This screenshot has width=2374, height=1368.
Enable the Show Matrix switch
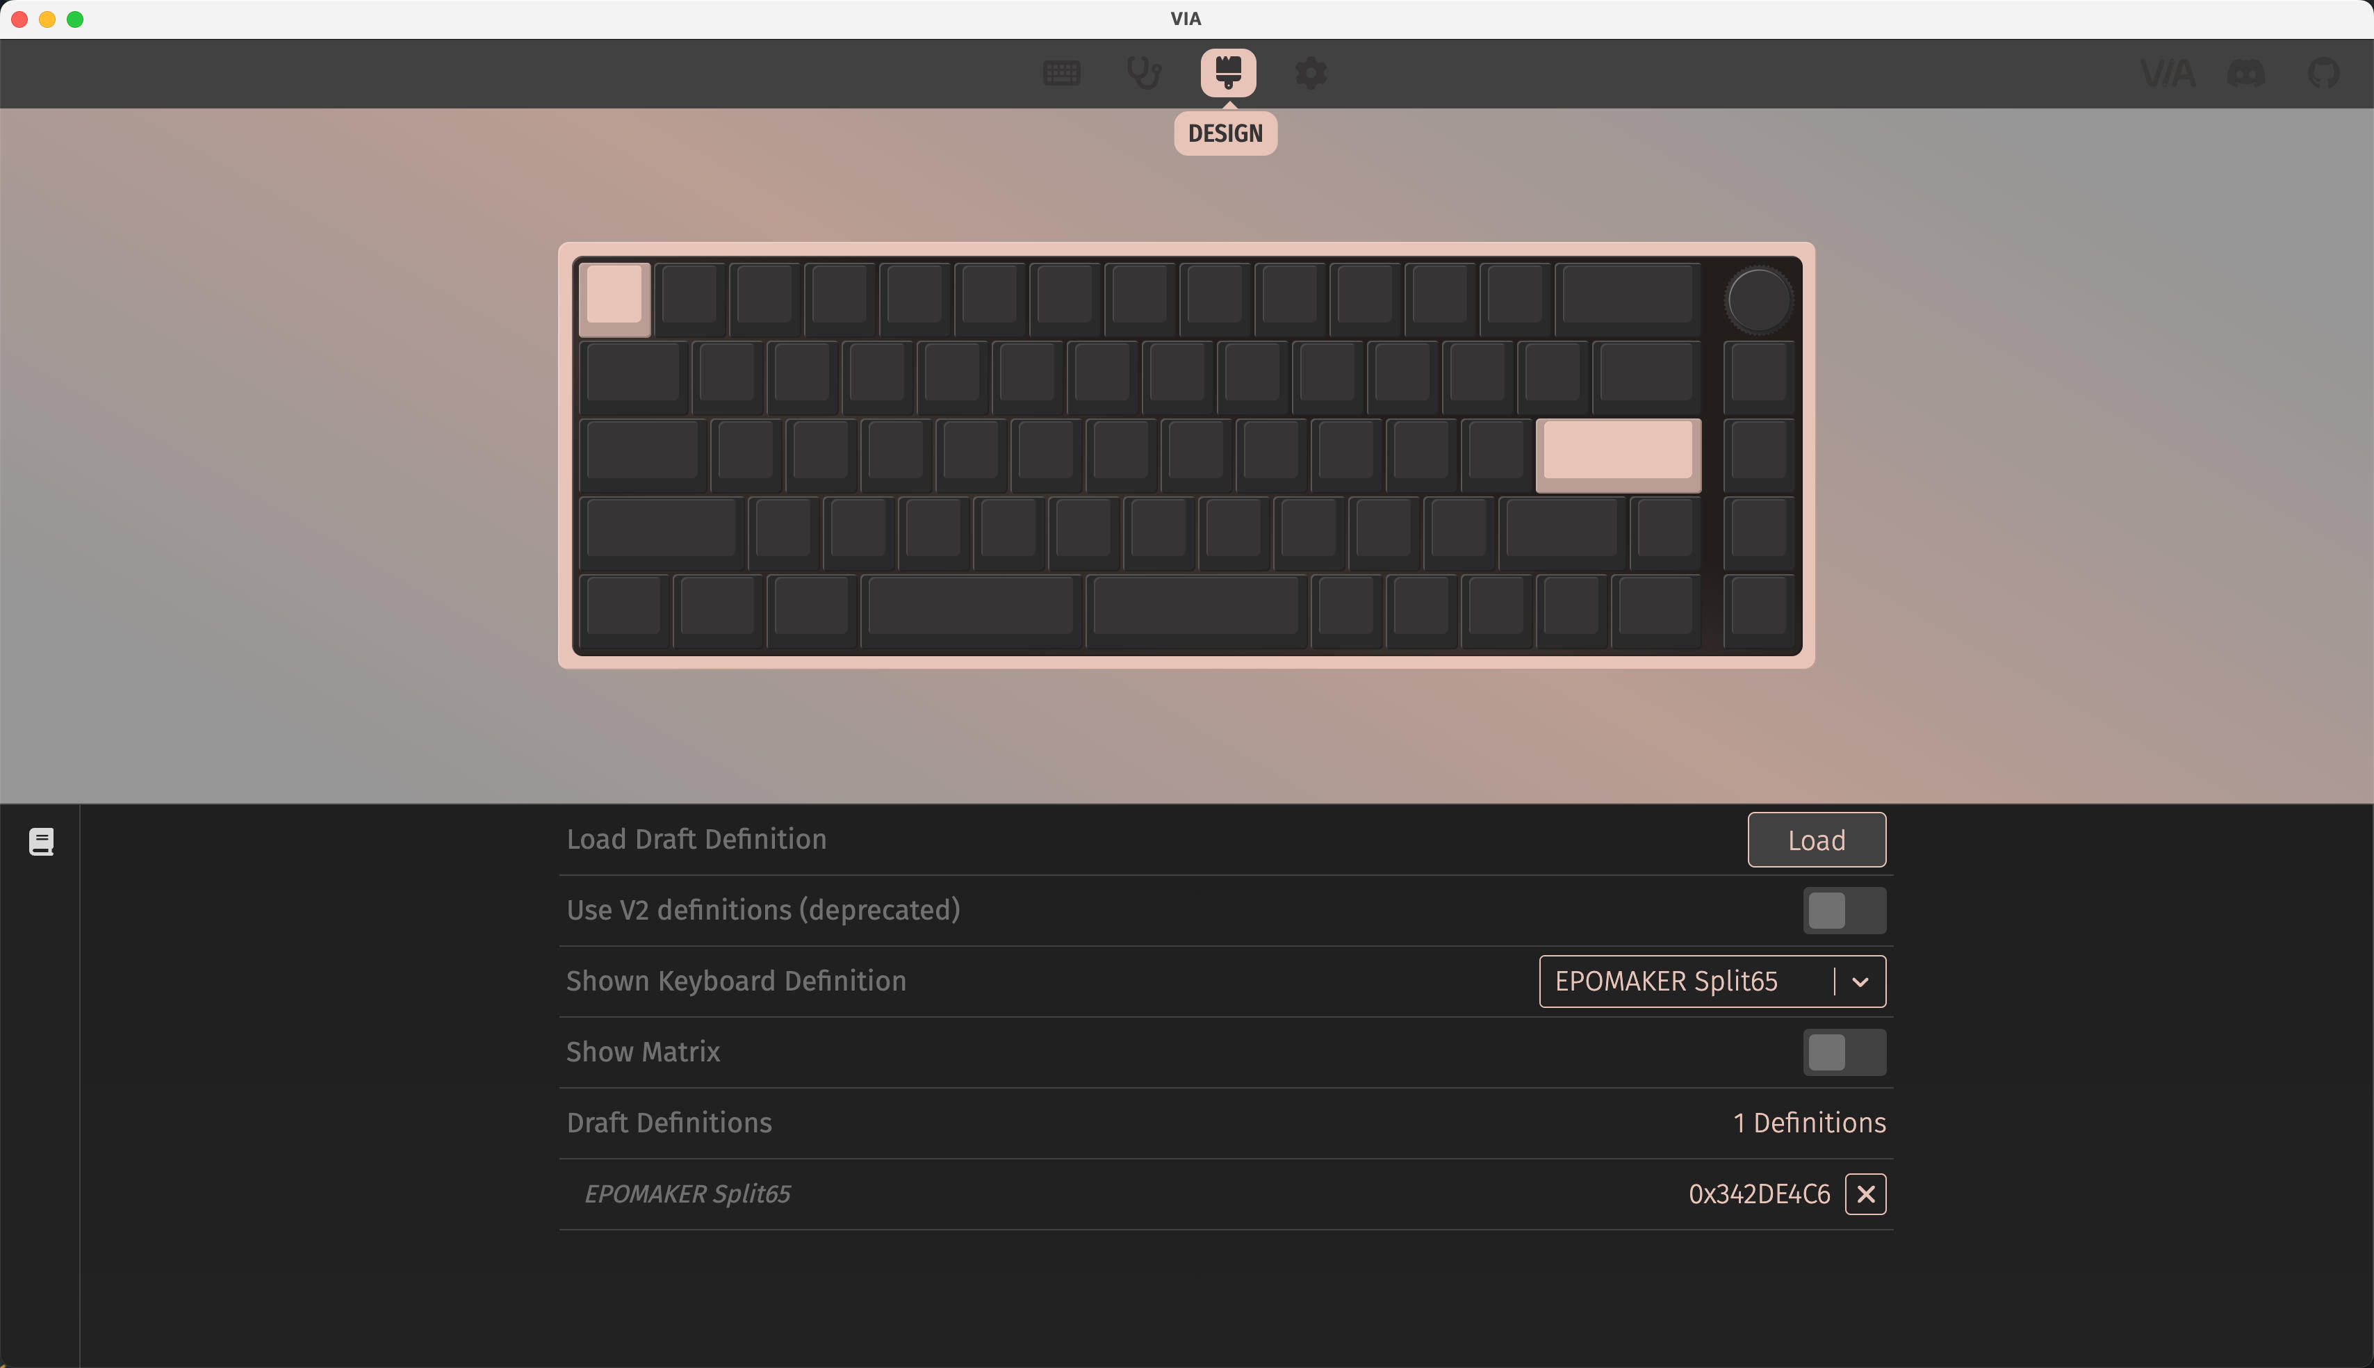(x=1844, y=1052)
